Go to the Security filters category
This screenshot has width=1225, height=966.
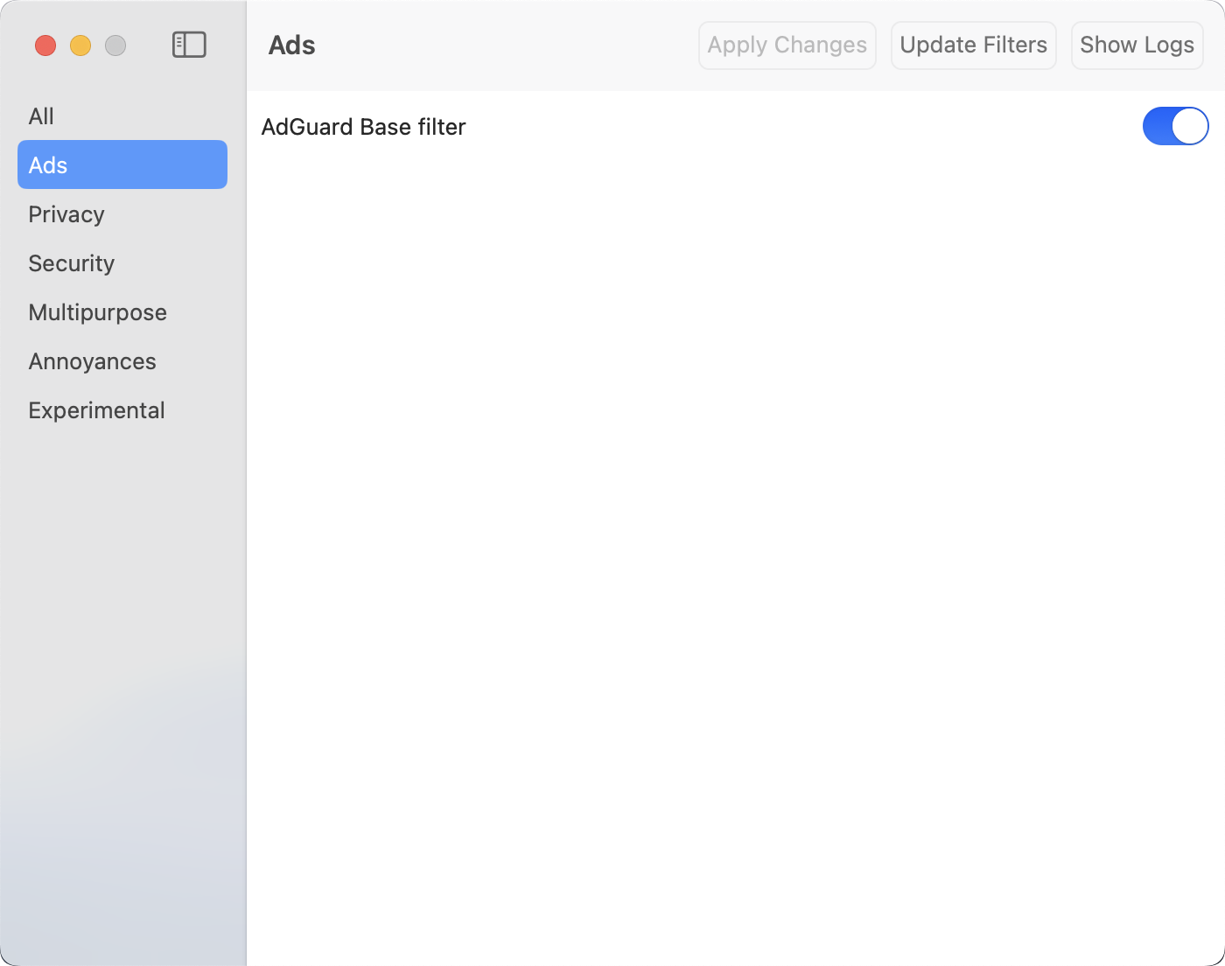click(72, 263)
